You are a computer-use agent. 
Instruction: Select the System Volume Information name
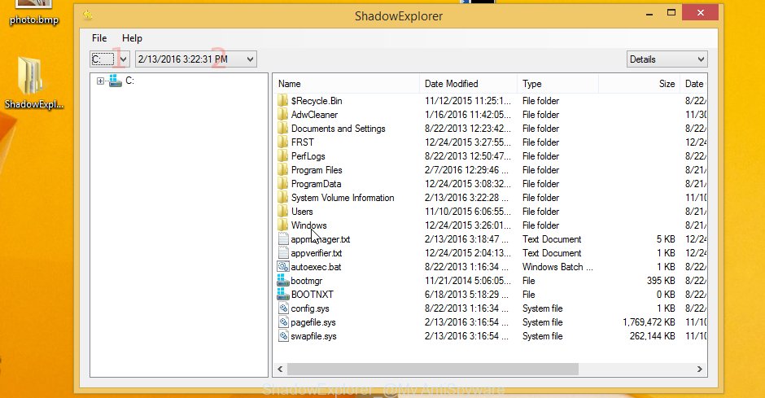point(343,198)
